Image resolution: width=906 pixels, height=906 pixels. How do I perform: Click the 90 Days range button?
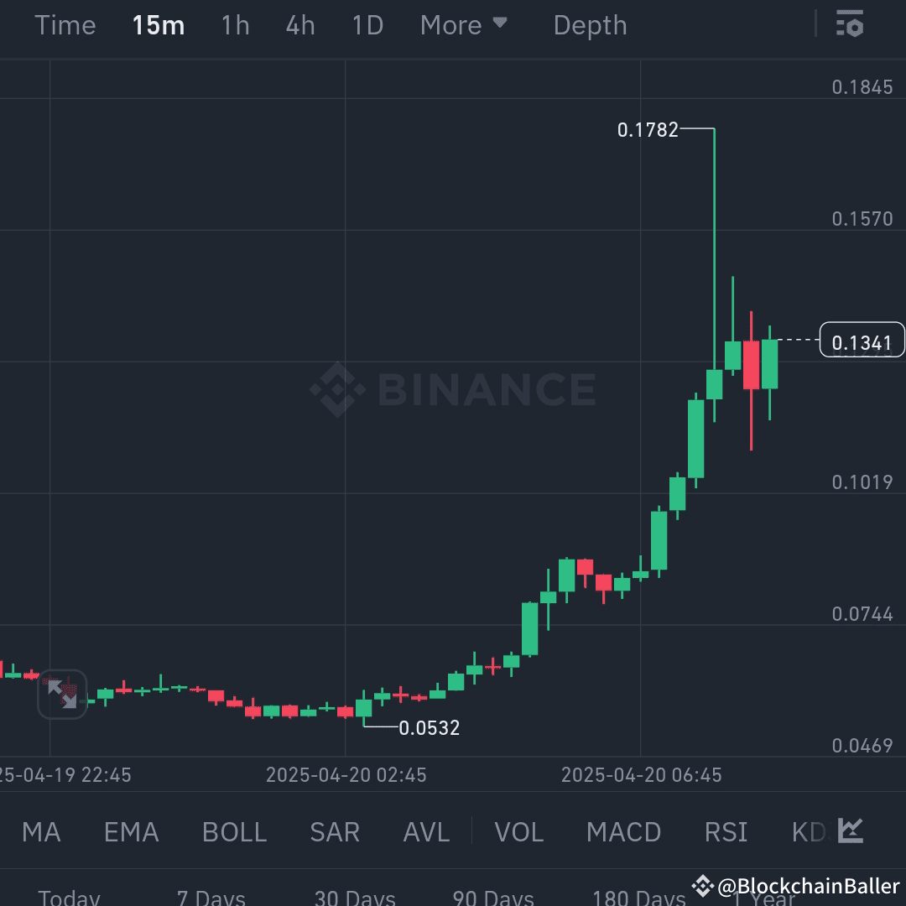(492, 898)
